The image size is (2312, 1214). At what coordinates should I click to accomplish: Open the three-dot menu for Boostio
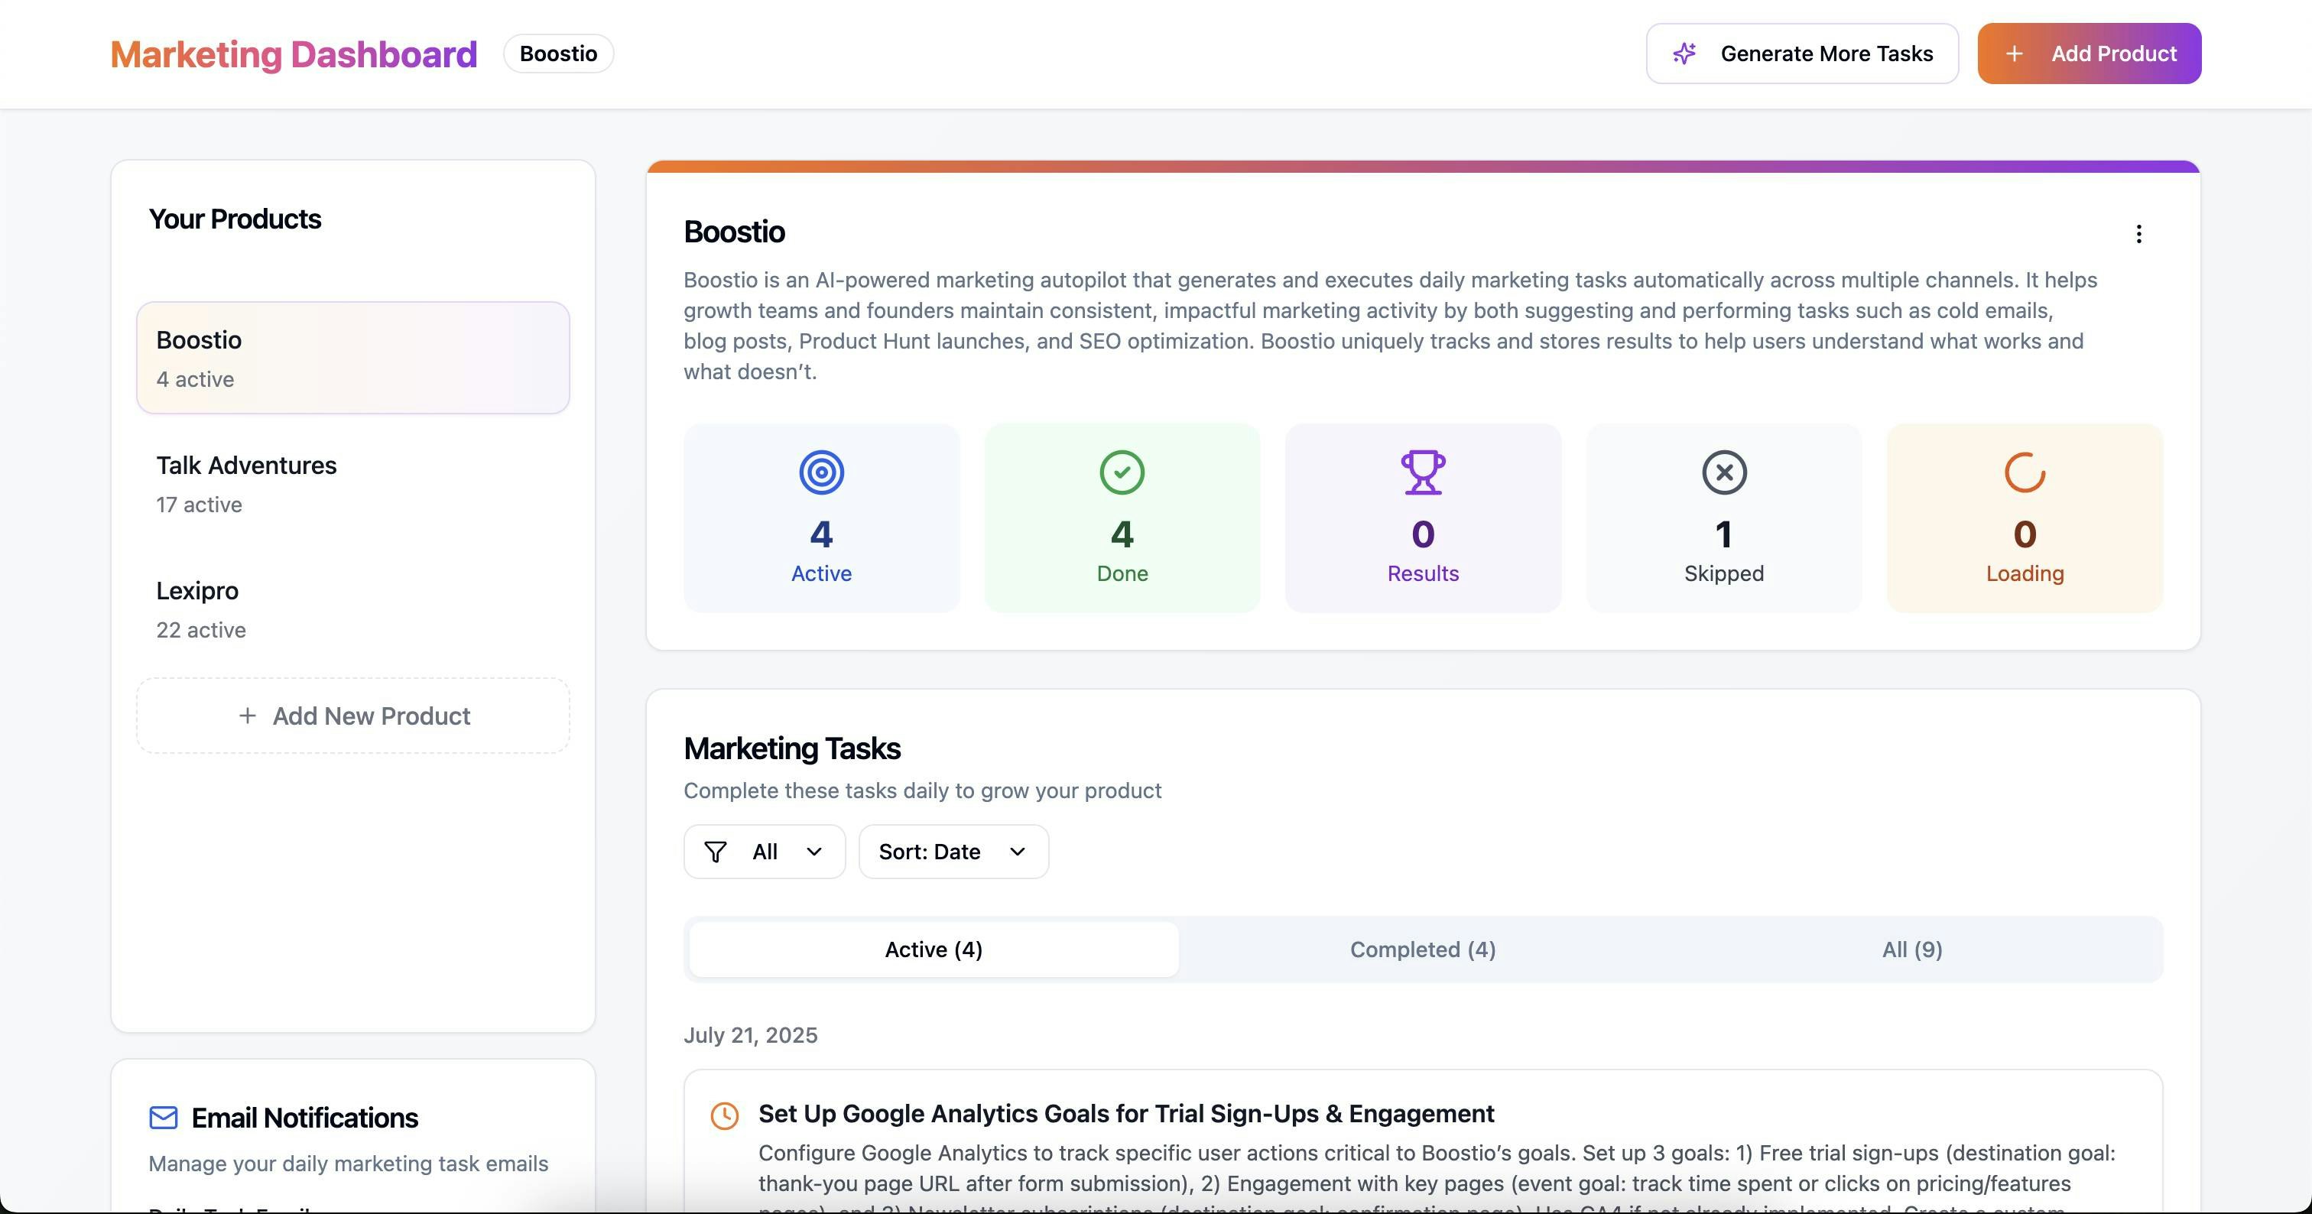(x=2138, y=234)
